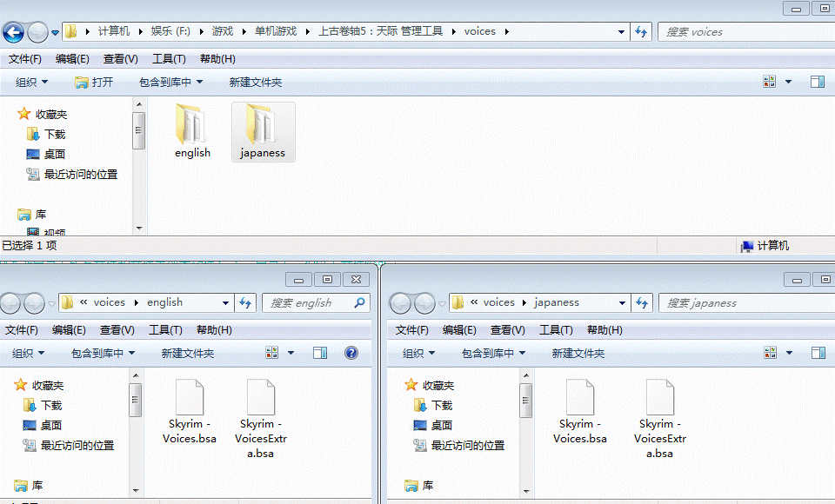This screenshot has height=504, width=835.
Task: Open view options dropdown arrow in japaness window
Action: pos(789,353)
